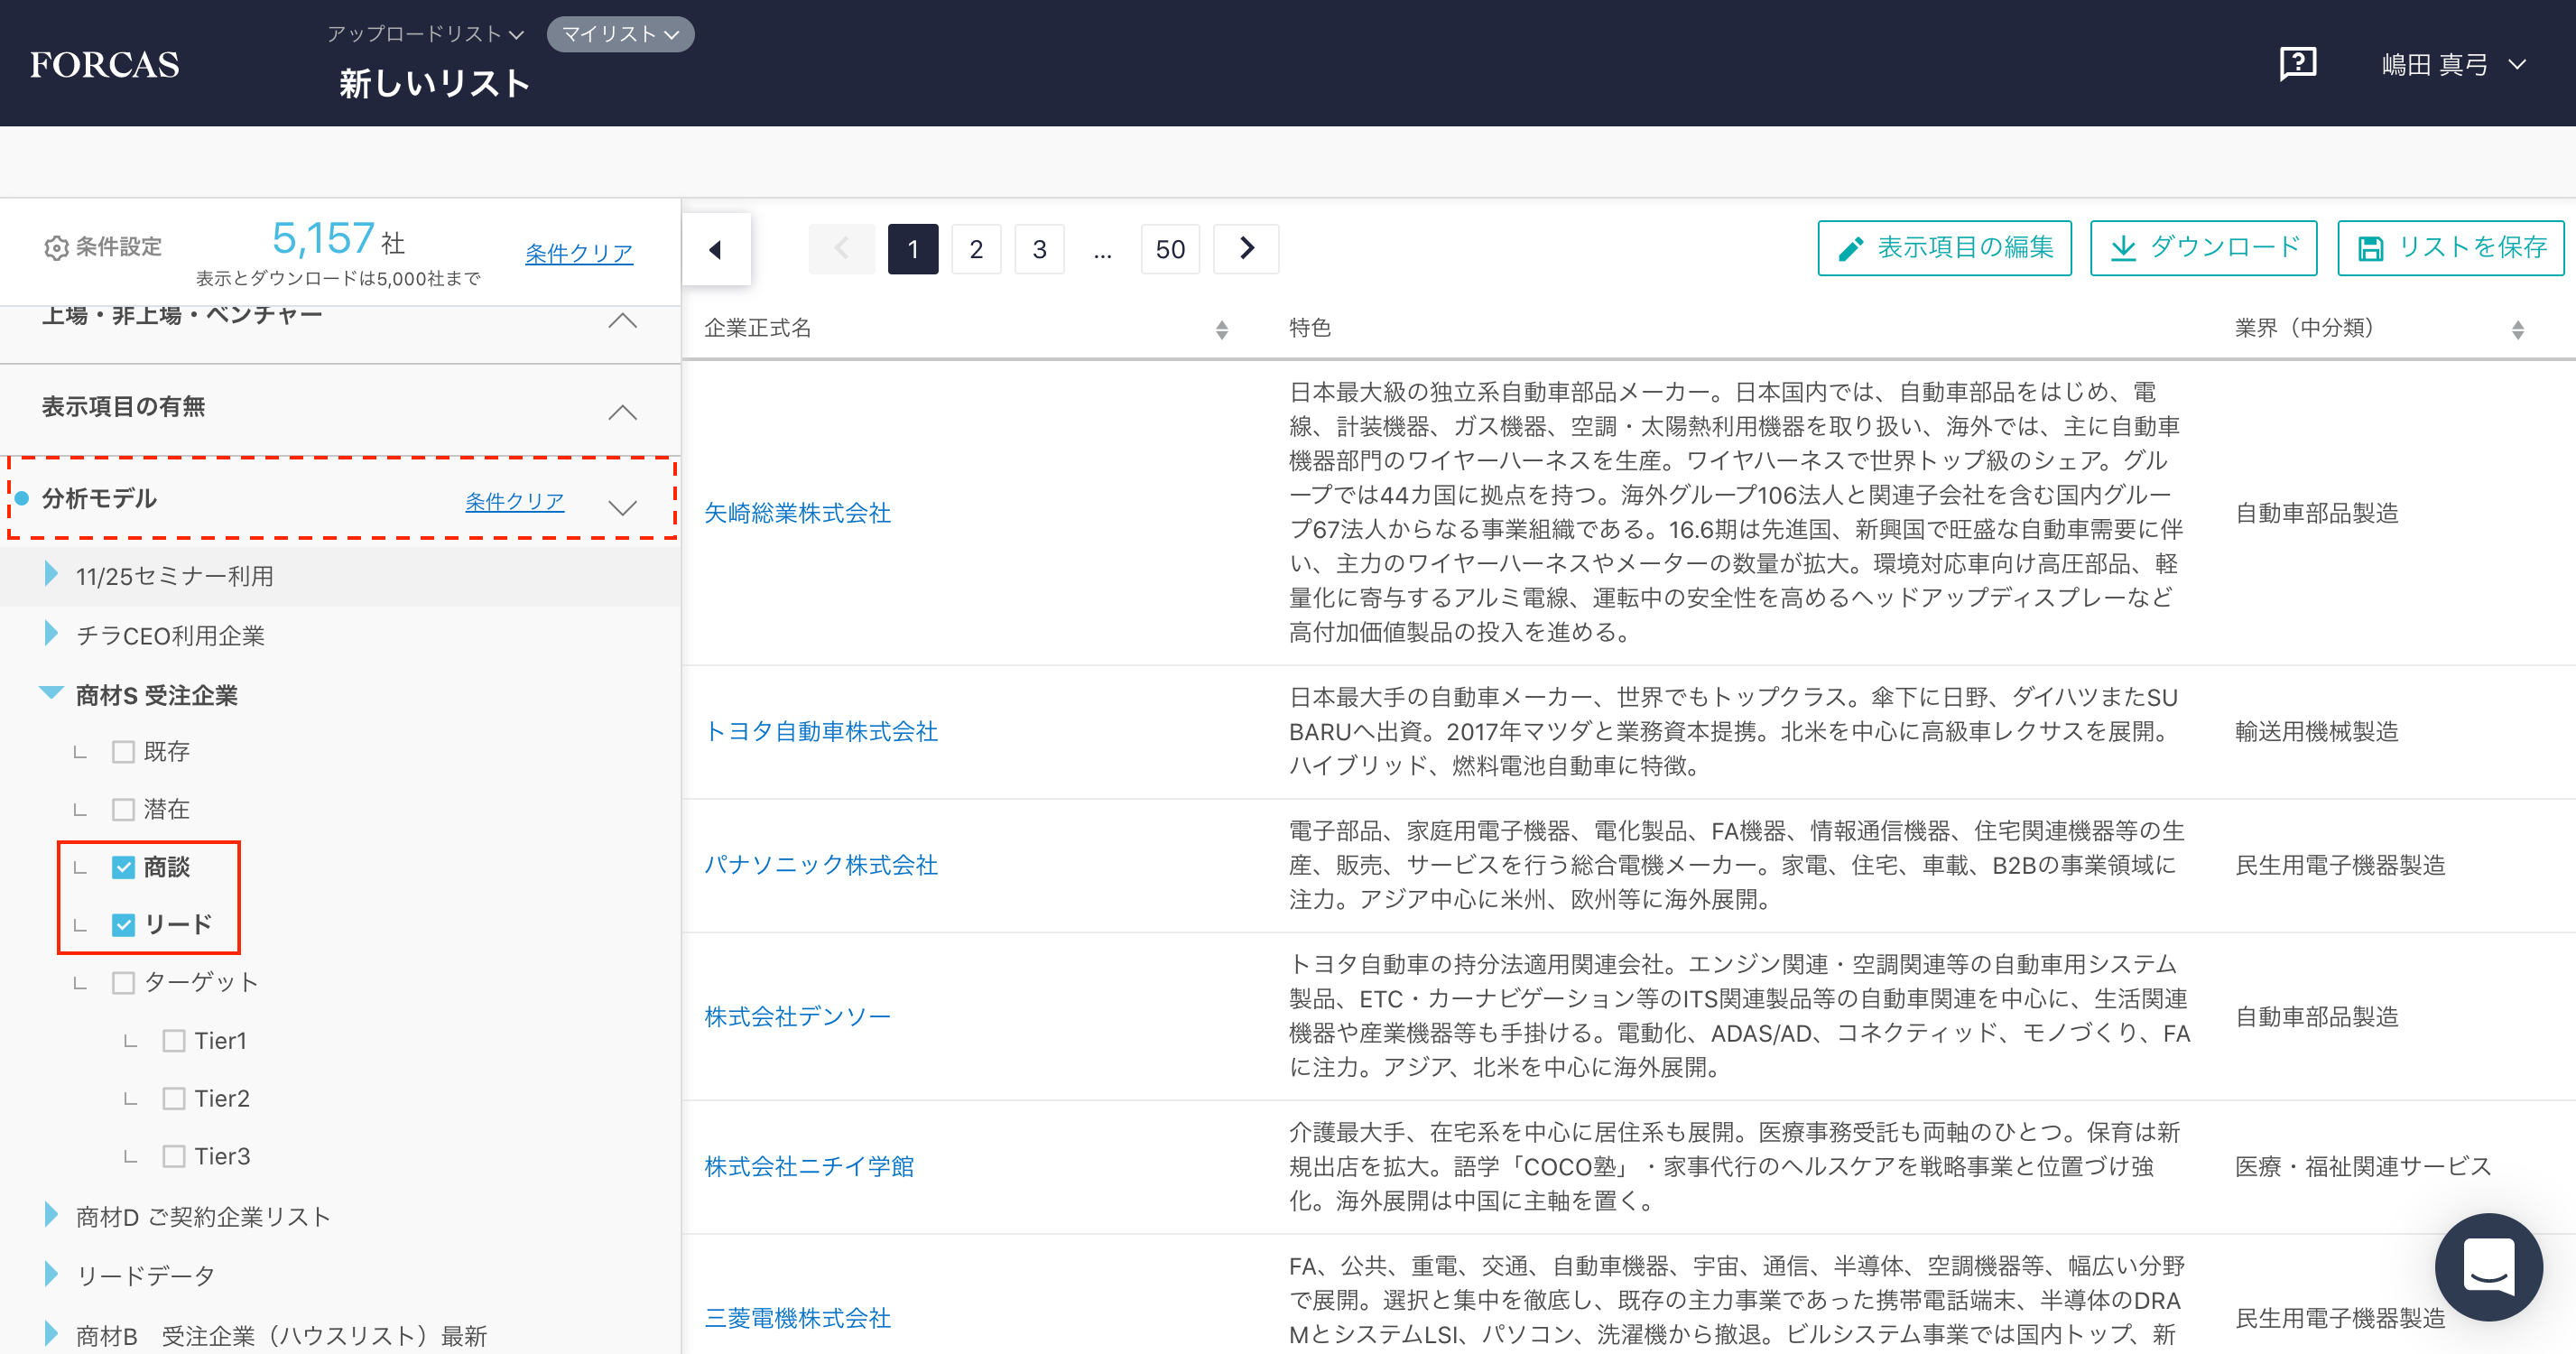Click the ダウンロード button
Viewport: 2576px width, 1354px height.
[x=2203, y=248]
